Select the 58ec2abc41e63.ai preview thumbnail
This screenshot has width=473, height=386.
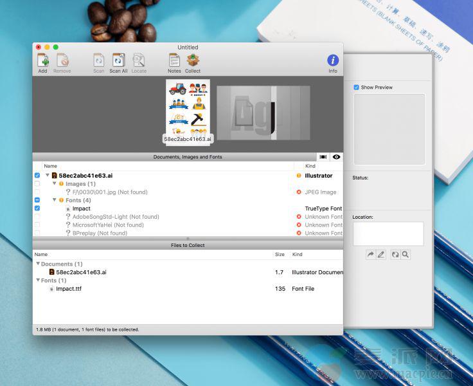click(188, 109)
